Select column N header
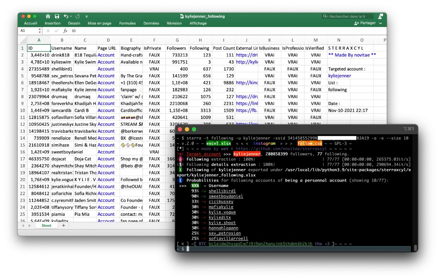Screen dimensions: 438x278 click(x=339, y=40)
